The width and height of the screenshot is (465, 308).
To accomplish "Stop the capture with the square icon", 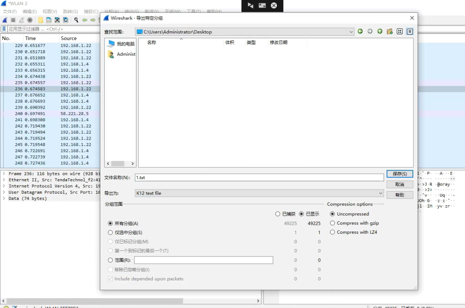I will pyautogui.click(x=13, y=20).
